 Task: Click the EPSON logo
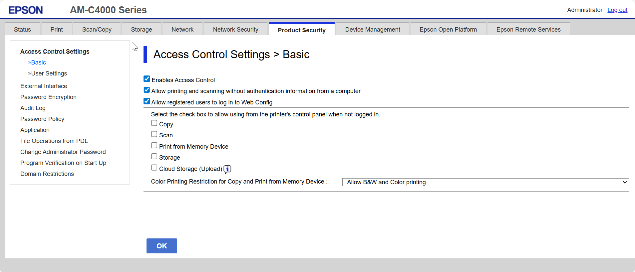(26, 10)
